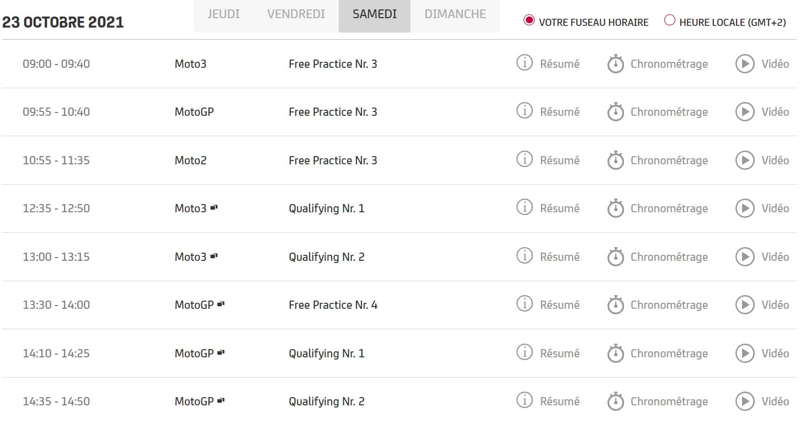This screenshot has width=800, height=423.
Task: Switch to the Vendredi tab
Action: point(296,14)
